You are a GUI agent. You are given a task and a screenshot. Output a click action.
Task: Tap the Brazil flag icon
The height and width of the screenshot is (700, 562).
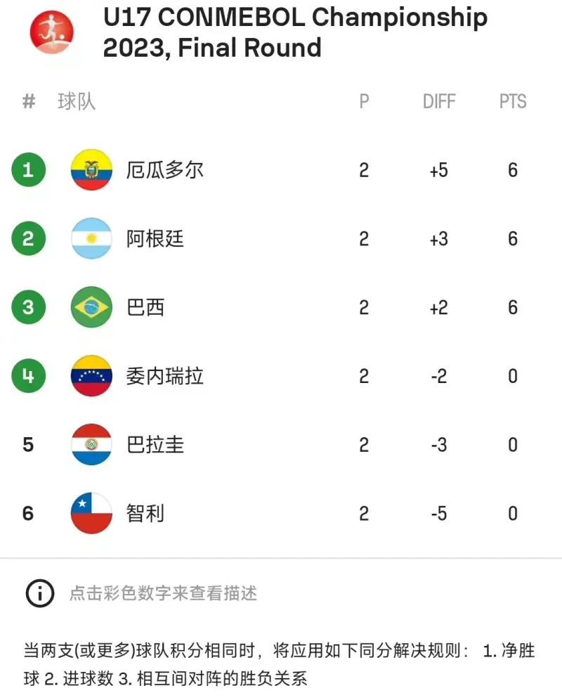coord(91,307)
